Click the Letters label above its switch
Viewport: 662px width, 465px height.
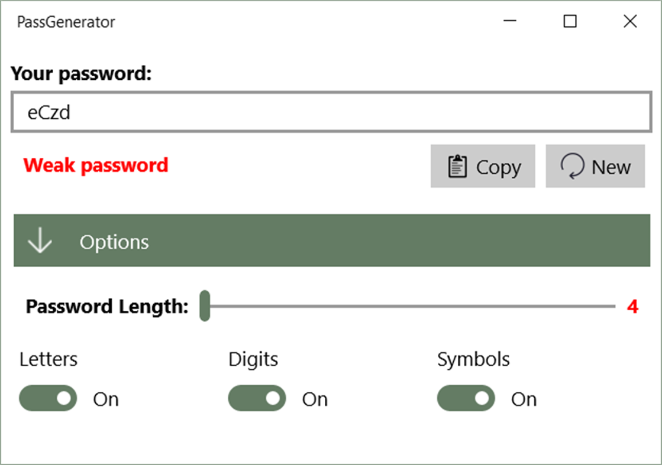pyautogui.click(x=48, y=359)
